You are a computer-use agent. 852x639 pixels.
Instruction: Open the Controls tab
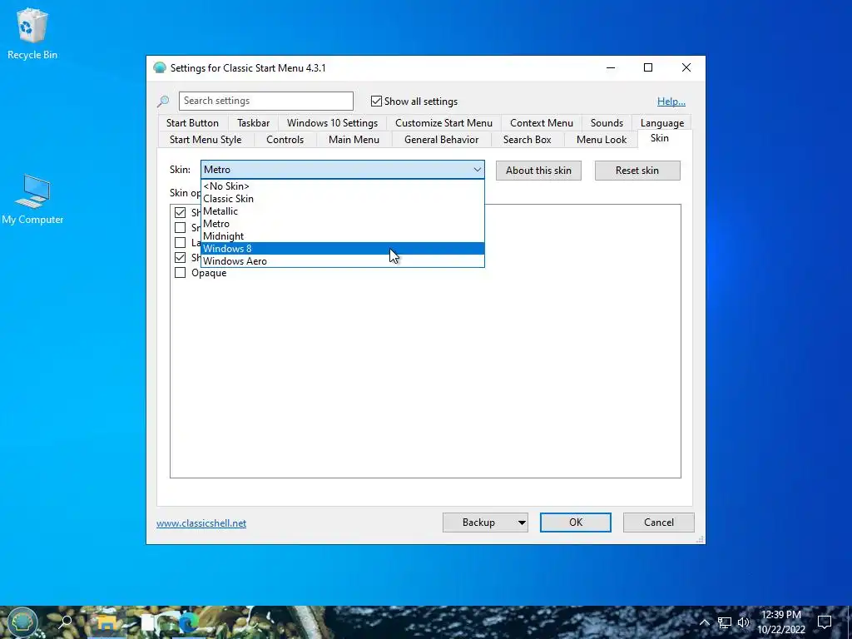(285, 140)
